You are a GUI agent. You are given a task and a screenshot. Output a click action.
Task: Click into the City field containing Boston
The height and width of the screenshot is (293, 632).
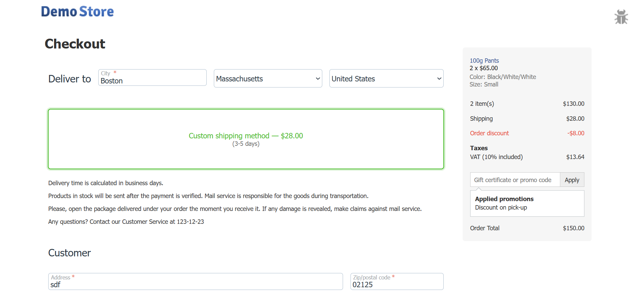click(152, 81)
